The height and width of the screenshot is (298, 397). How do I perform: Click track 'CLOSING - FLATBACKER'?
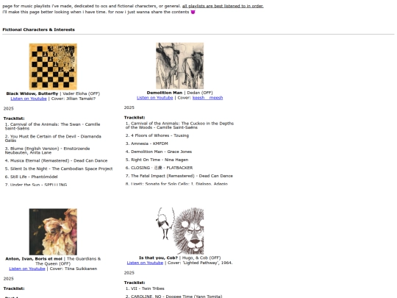click(x=160, y=168)
